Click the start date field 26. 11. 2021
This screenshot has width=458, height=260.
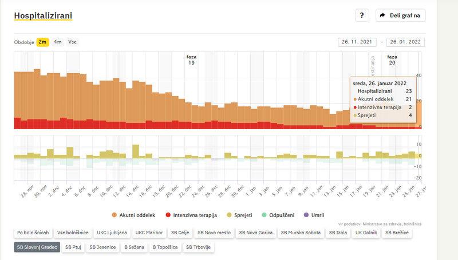357,42
